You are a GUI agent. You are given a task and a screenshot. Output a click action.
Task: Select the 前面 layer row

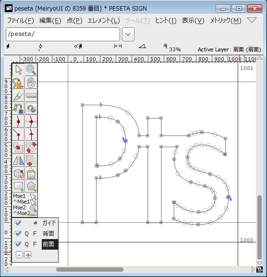35,244
